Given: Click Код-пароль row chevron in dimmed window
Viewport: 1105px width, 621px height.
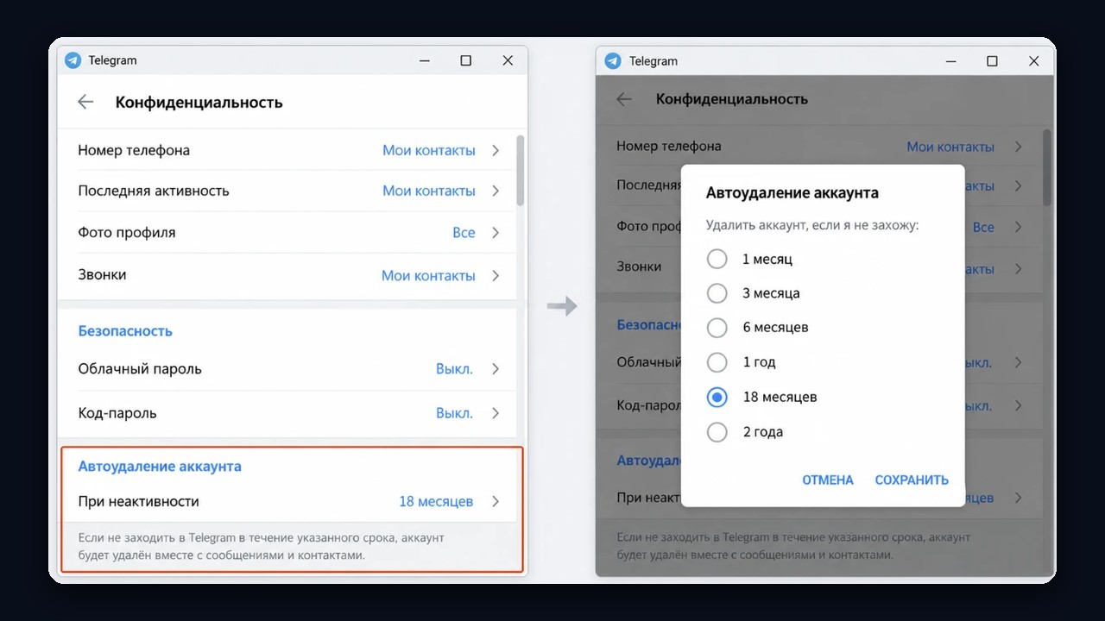Looking at the screenshot, I should [1019, 405].
